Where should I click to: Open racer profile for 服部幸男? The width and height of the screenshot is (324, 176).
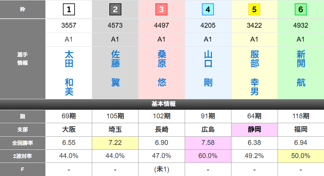(x=254, y=73)
